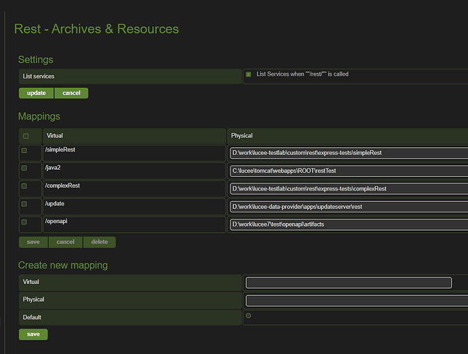Click the update button under Settings
468x354 pixels.
tap(36, 93)
